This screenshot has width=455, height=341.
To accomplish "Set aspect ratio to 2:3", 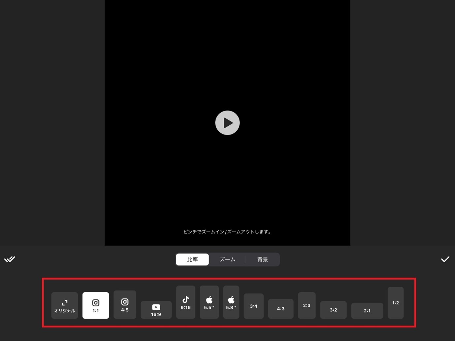I will (x=307, y=305).
